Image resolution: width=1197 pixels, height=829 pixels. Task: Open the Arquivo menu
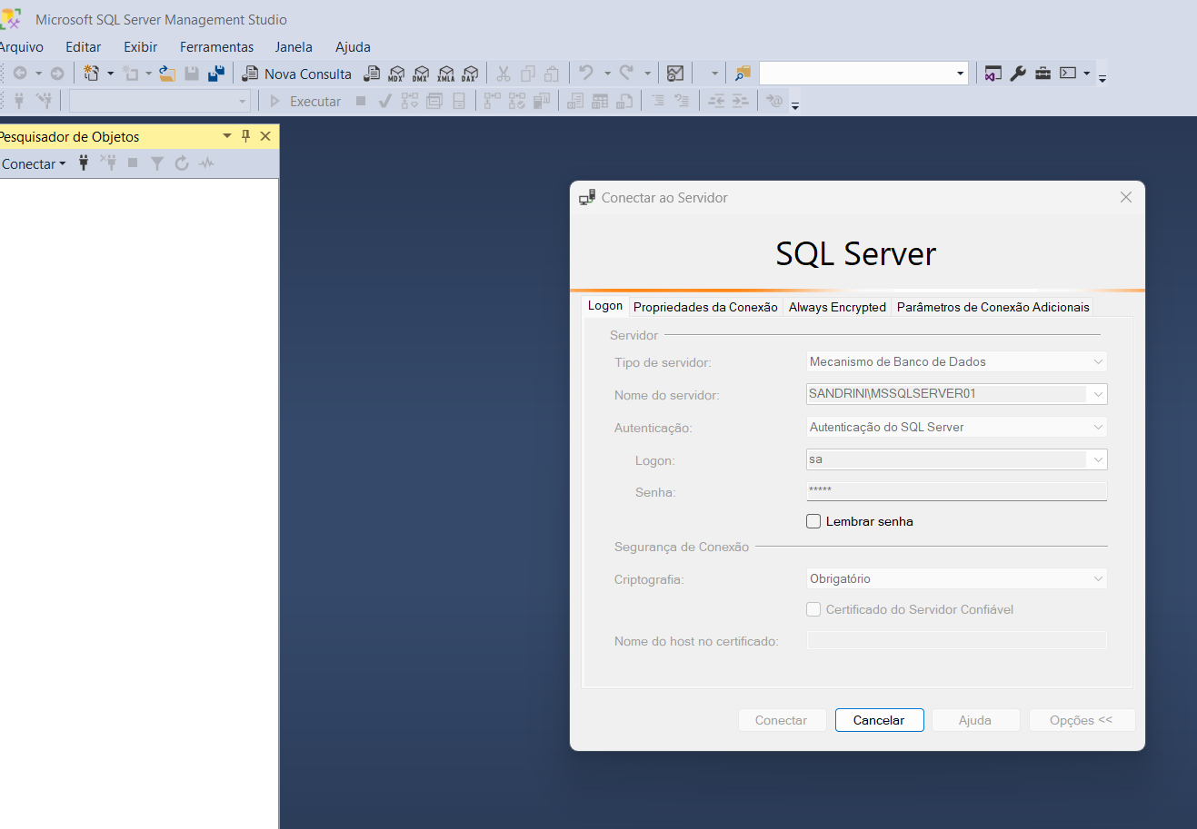pos(22,46)
